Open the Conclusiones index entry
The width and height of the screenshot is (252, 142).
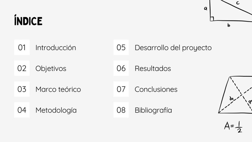click(156, 89)
